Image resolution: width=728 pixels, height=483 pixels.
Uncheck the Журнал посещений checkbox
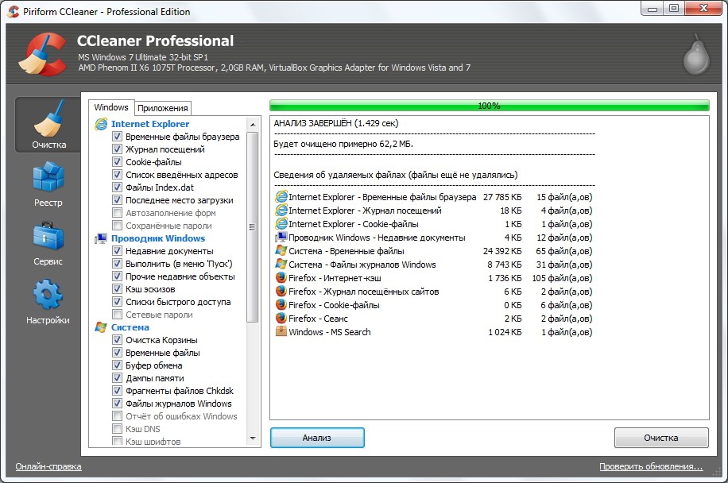coord(118,149)
